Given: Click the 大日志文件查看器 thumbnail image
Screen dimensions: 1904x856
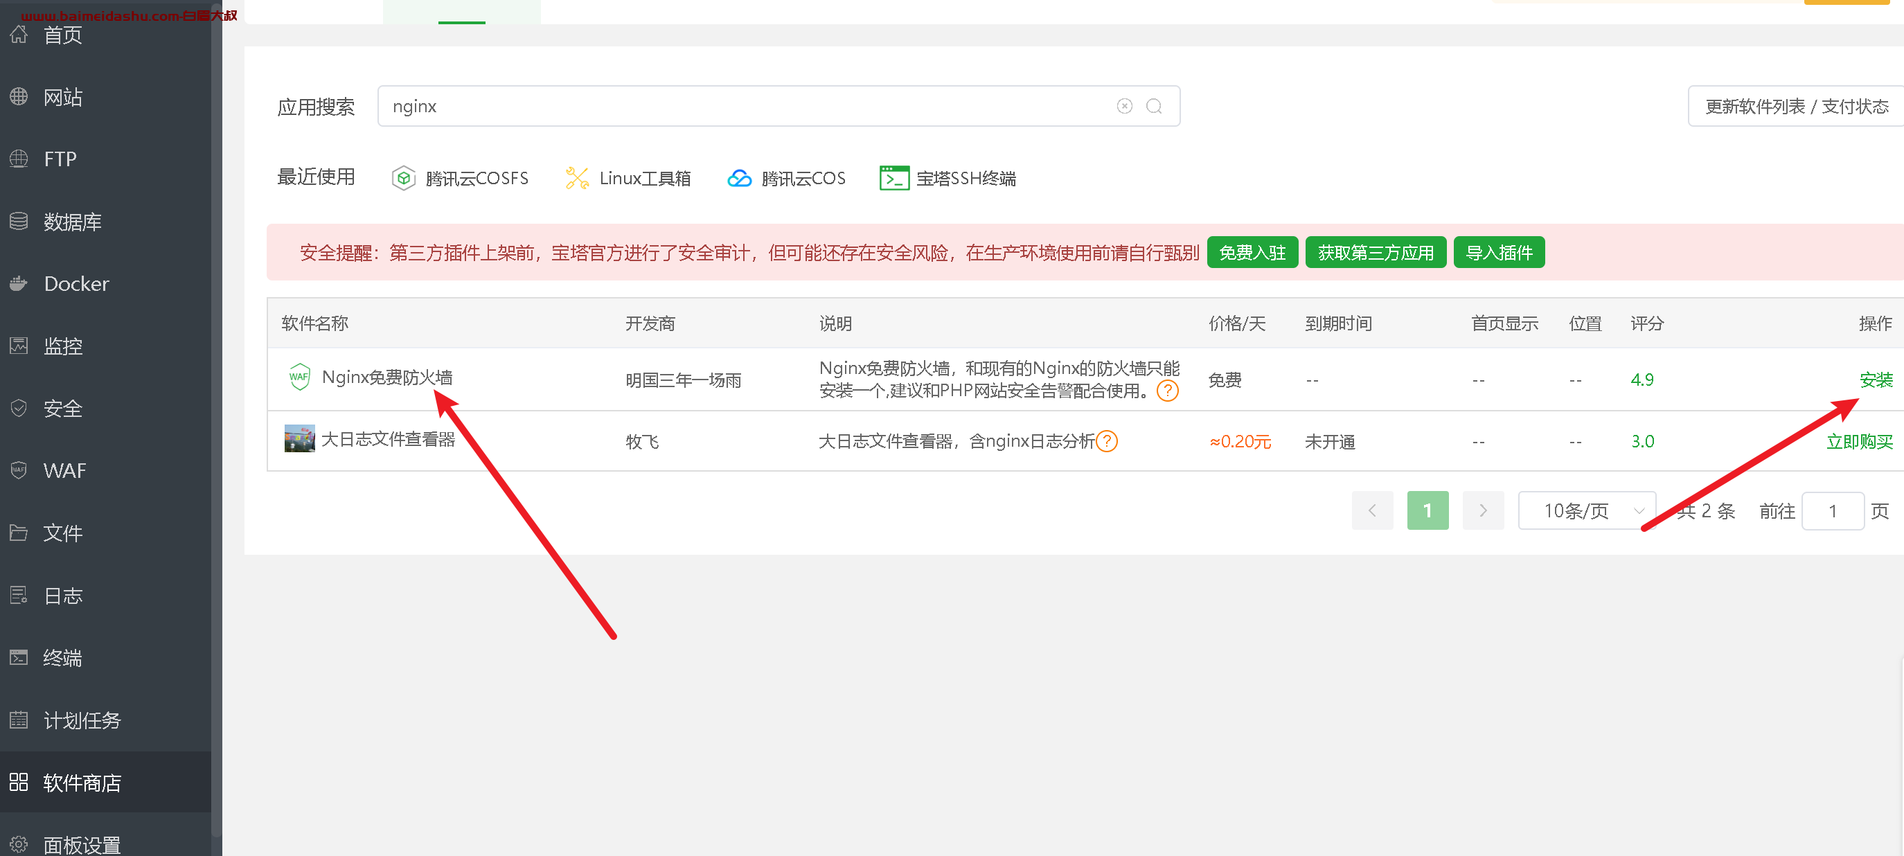Looking at the screenshot, I should click(299, 438).
